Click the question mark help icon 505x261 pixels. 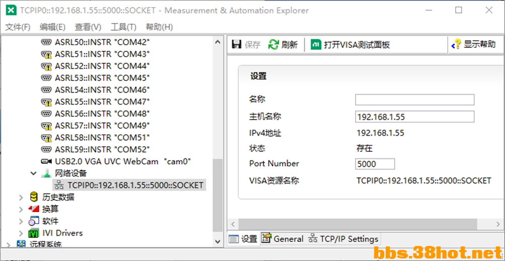[456, 44]
